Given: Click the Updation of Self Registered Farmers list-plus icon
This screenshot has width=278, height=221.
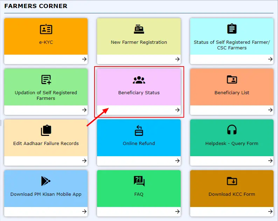Looking at the screenshot, I should point(46,80).
